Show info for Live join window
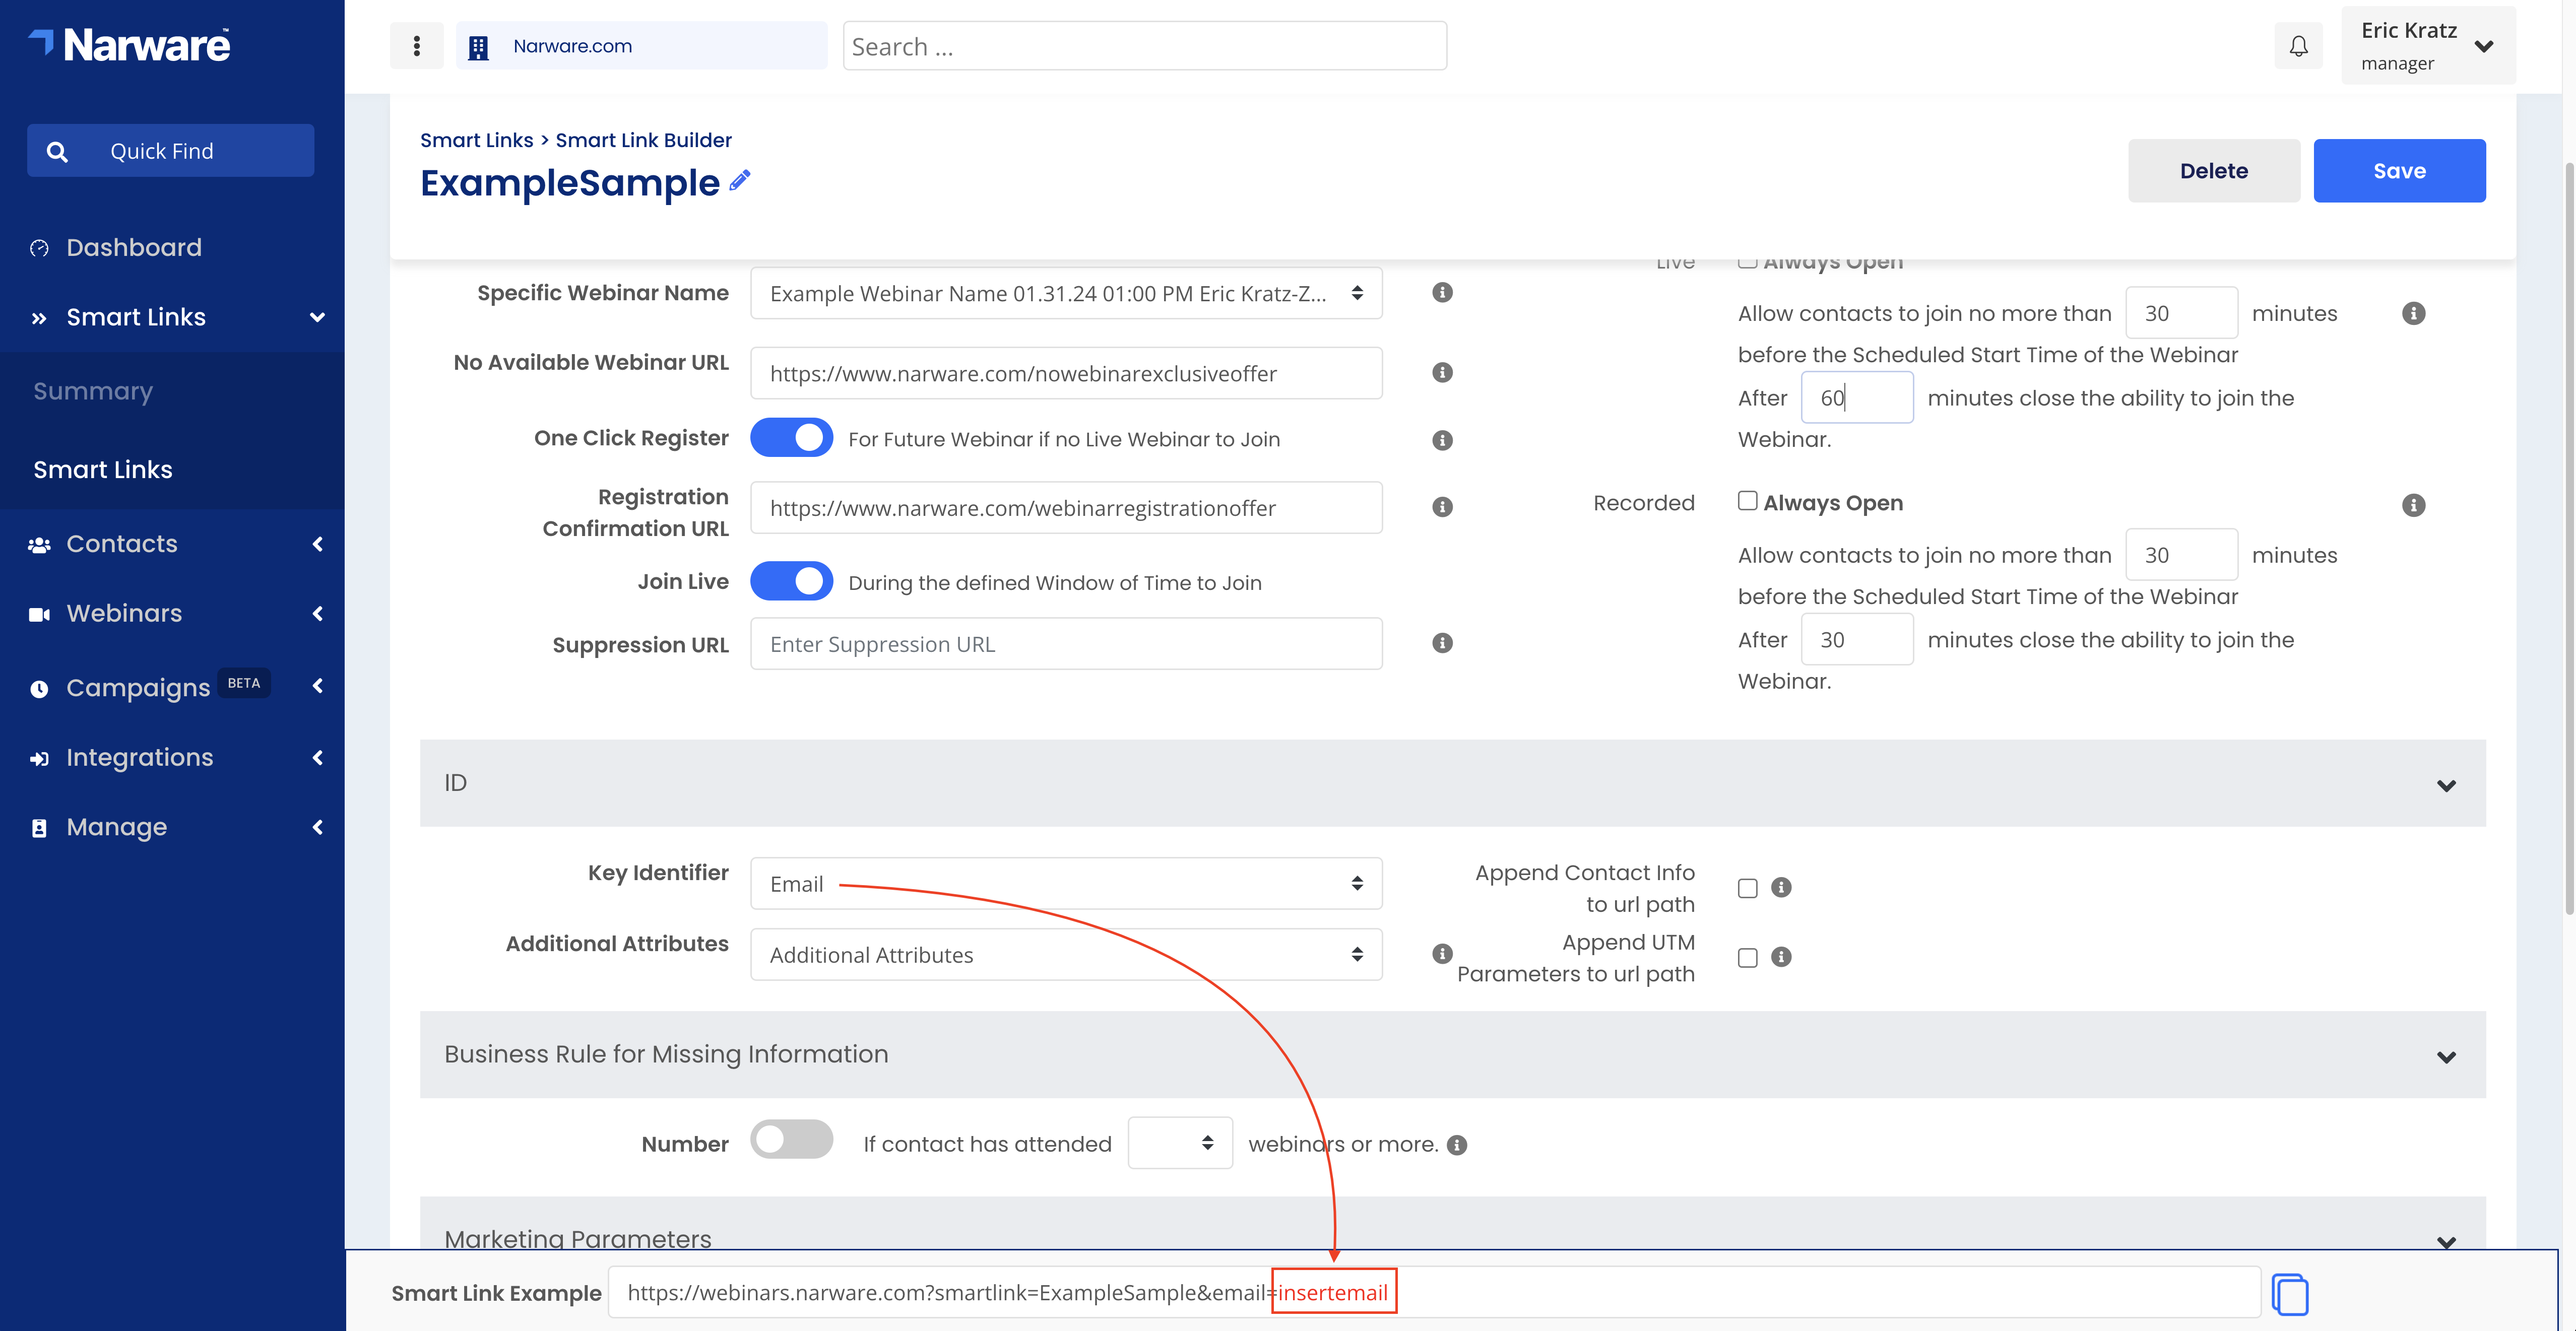This screenshot has height=1331, width=2576. pos(2413,313)
